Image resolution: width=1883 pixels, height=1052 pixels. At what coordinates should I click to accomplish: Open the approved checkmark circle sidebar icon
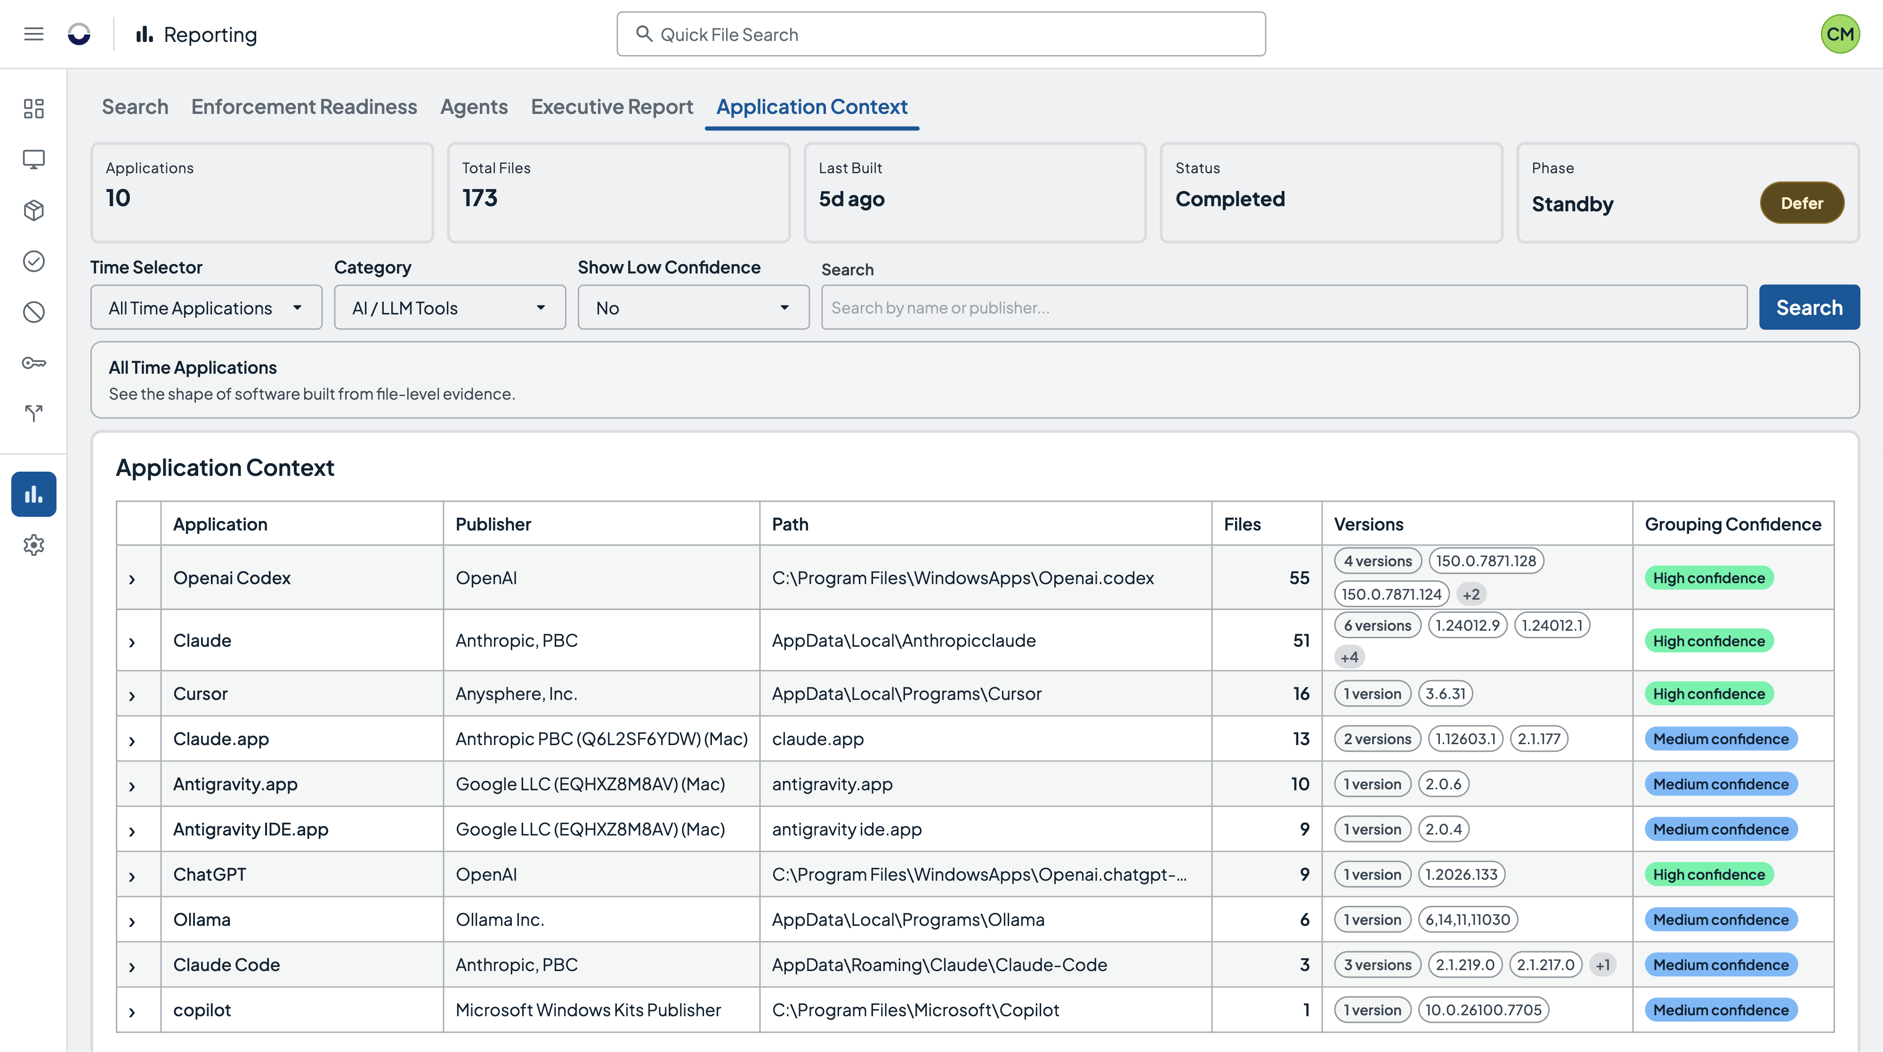33,261
